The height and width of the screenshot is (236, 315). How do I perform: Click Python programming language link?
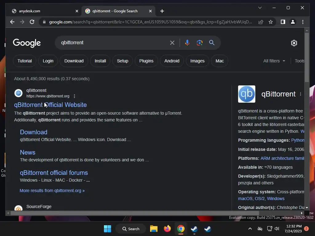297,140
